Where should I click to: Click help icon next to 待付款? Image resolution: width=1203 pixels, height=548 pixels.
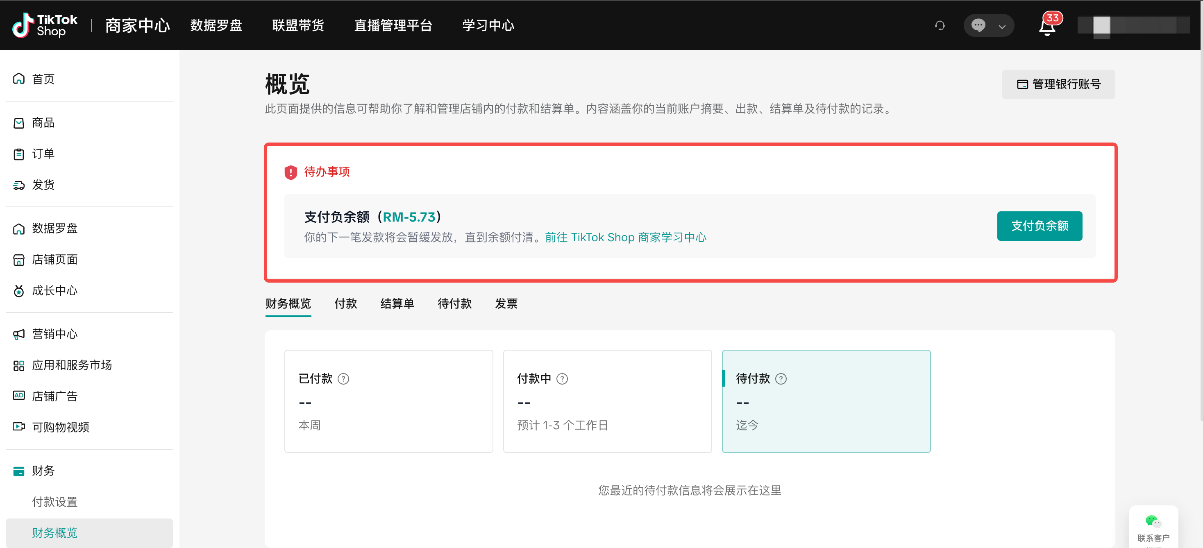point(781,378)
